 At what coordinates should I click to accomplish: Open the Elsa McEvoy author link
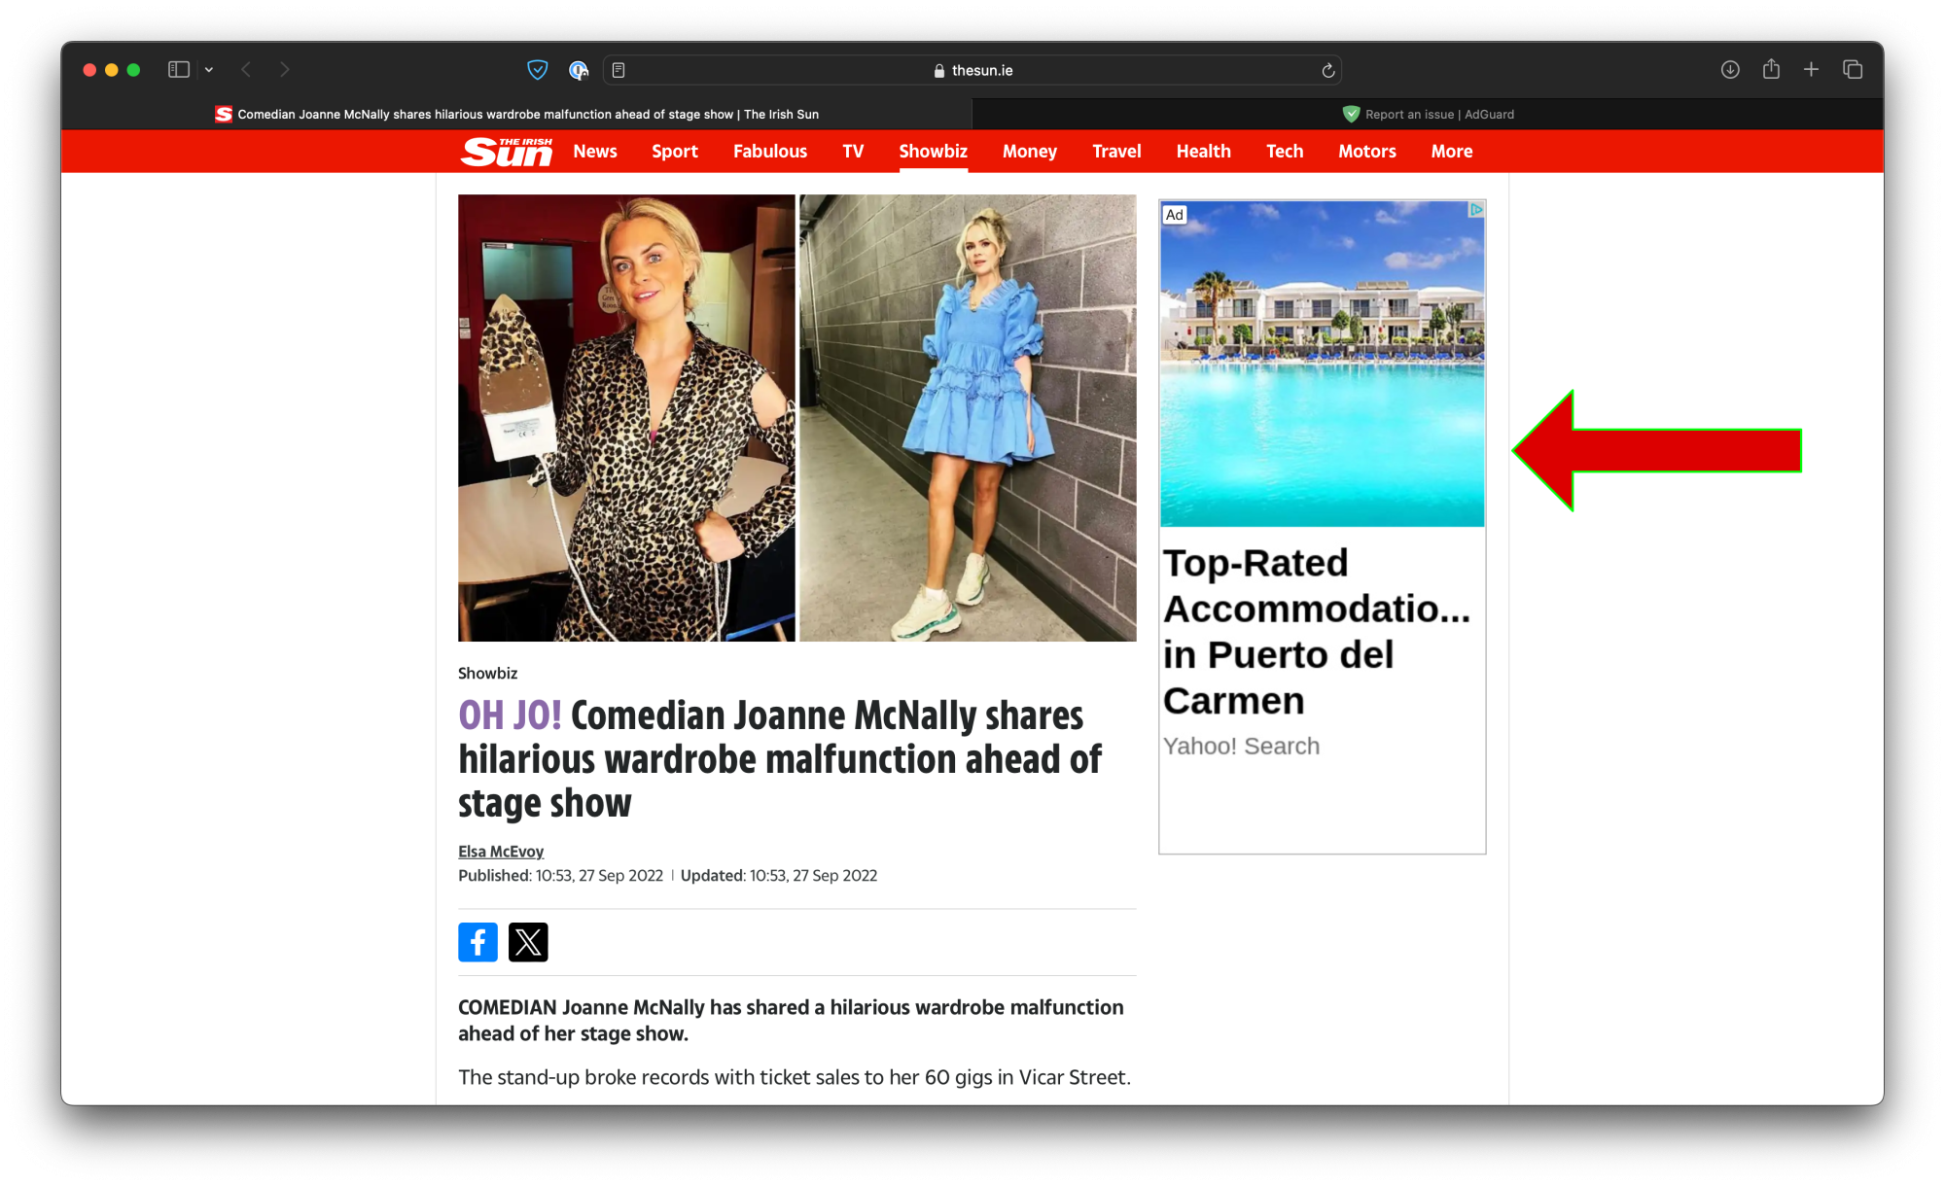501,852
